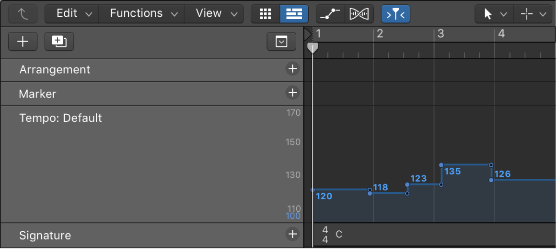Select the 135 tempo point

coord(441,165)
